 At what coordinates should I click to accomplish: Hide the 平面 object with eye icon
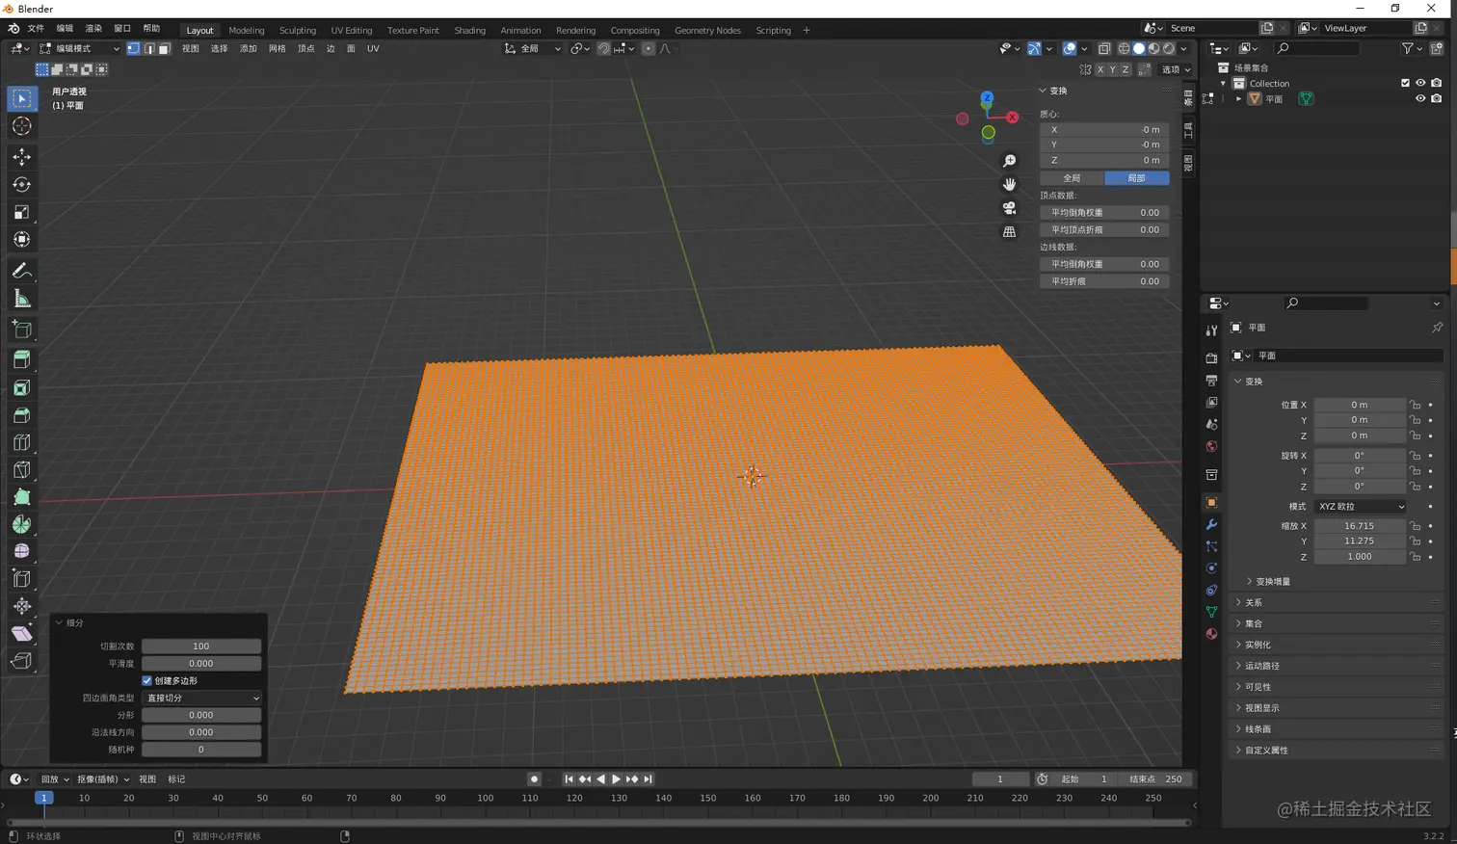click(1420, 98)
